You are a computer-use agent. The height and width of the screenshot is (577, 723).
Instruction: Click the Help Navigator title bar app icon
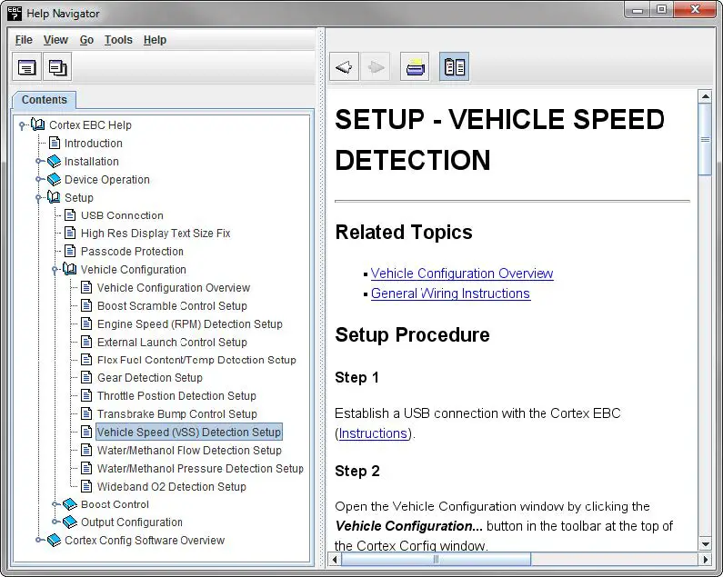(x=15, y=13)
